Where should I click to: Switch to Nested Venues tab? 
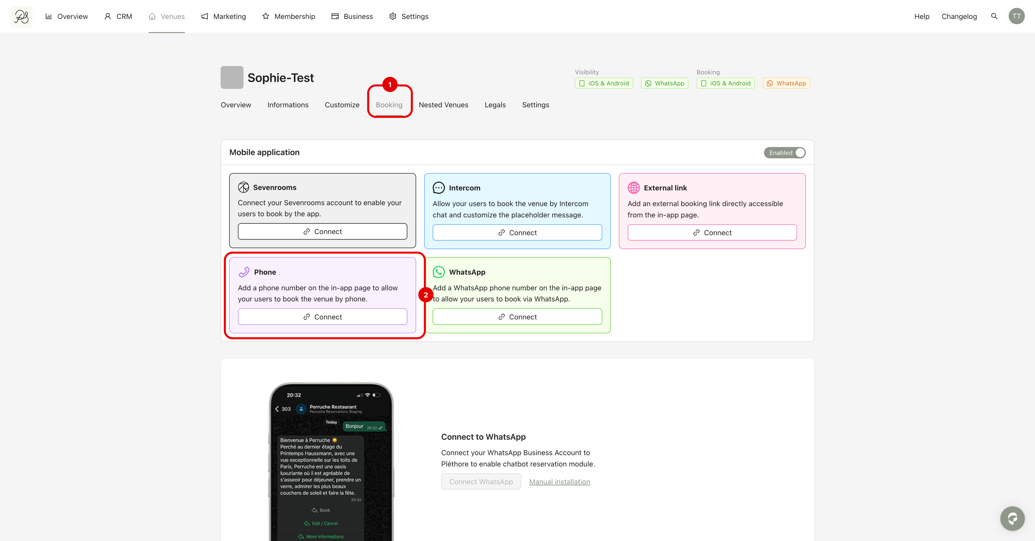pyautogui.click(x=443, y=105)
